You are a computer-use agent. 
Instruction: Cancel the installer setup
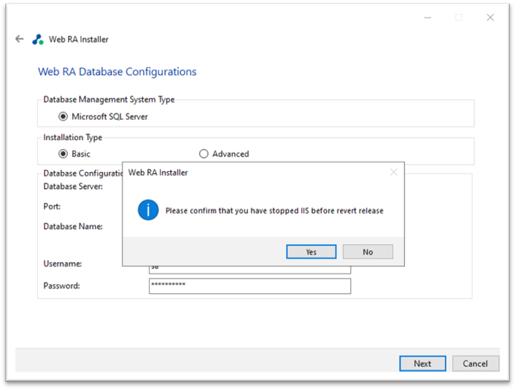475,364
